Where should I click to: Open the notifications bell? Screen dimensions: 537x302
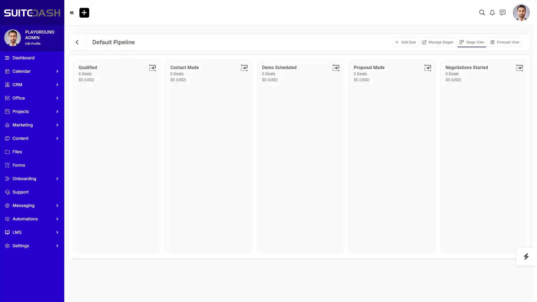492,13
